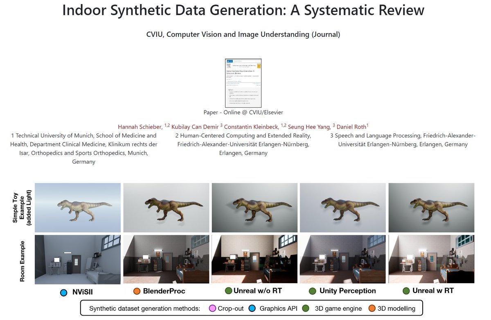Click the Unreal w/o RT dinosaur render
The width and height of the screenshot is (491, 320).
(255, 208)
